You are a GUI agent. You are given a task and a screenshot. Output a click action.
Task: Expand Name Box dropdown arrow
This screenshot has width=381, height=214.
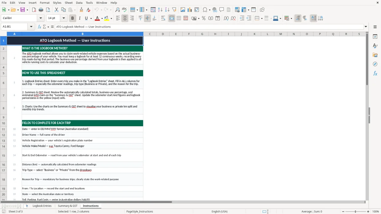[31, 27]
